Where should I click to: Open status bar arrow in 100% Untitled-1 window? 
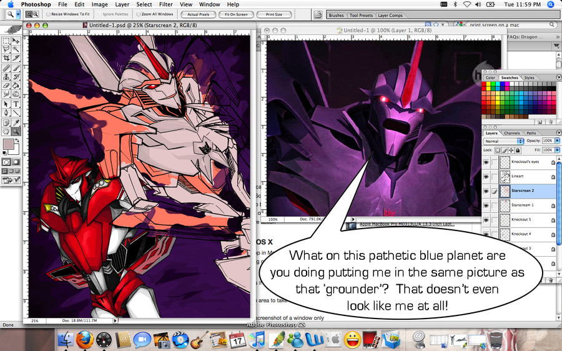coord(353,219)
